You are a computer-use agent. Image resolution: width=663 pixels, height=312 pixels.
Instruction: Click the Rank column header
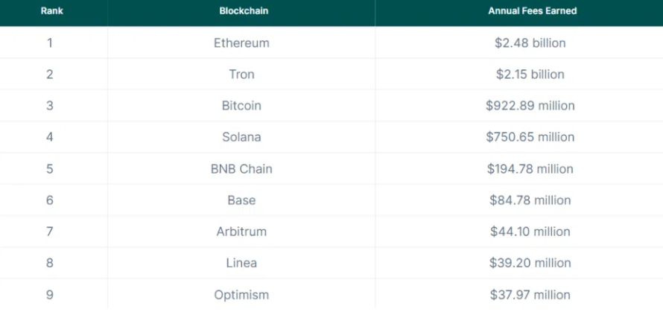pyautogui.click(x=52, y=11)
